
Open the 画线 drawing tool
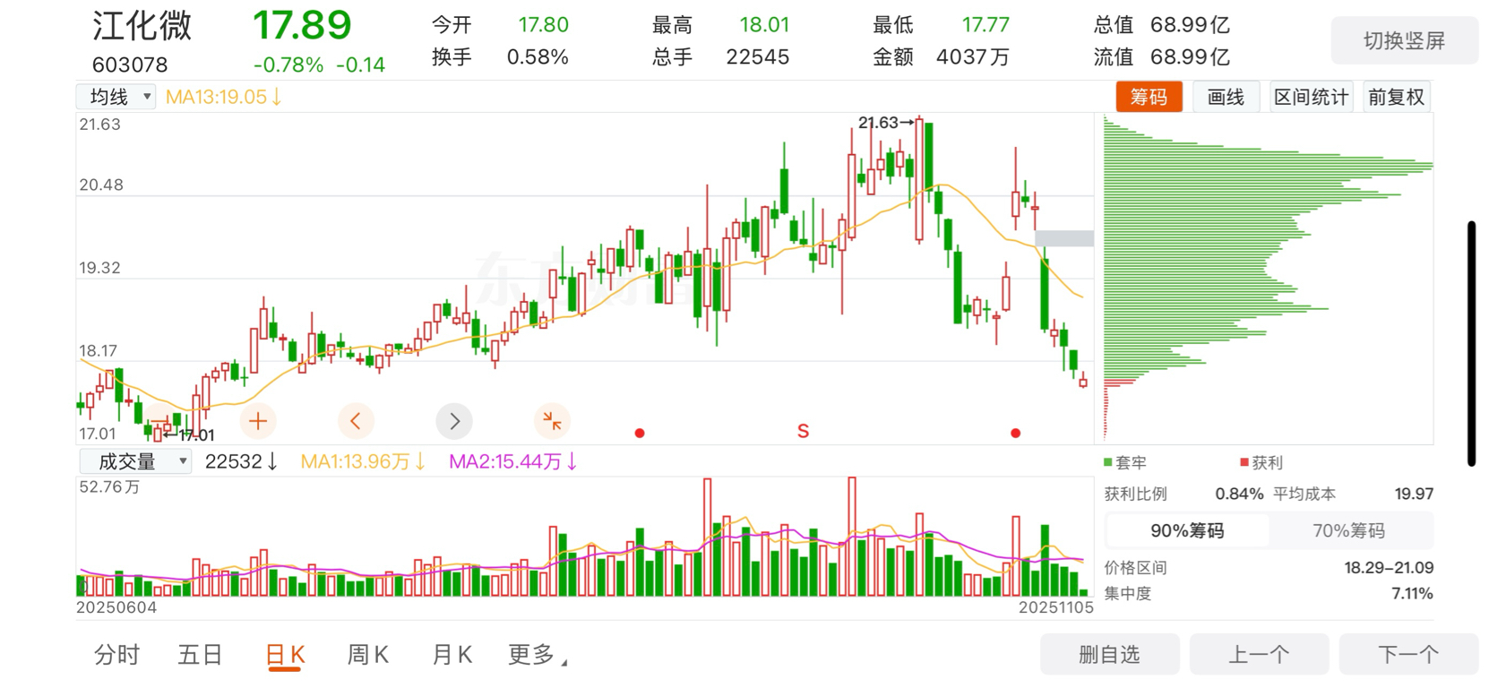1226,97
